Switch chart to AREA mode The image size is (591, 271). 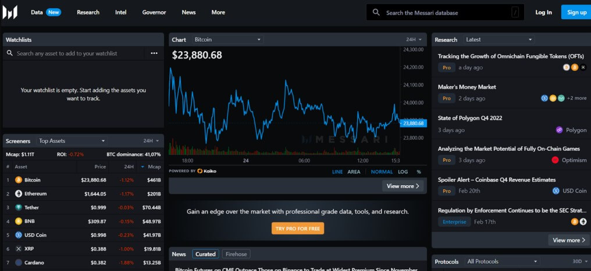(x=354, y=172)
